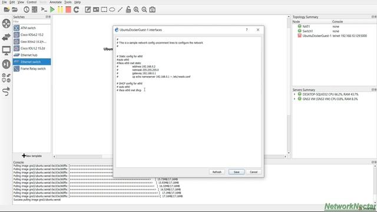This screenshot has width=377, height=212.
Task: Draw a rectangle with the rectangle tool
Action: (104, 9)
